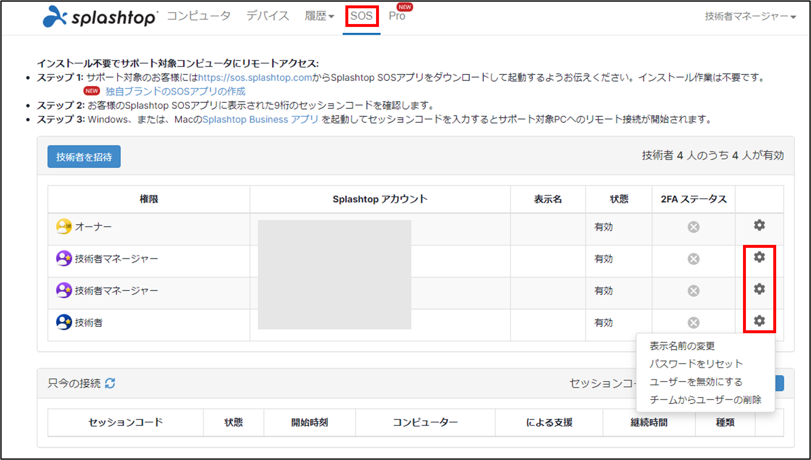Click 2FA status icon in 技術者 row

click(x=693, y=322)
